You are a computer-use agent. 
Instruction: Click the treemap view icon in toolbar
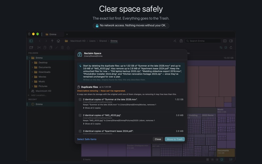coord(226,48)
